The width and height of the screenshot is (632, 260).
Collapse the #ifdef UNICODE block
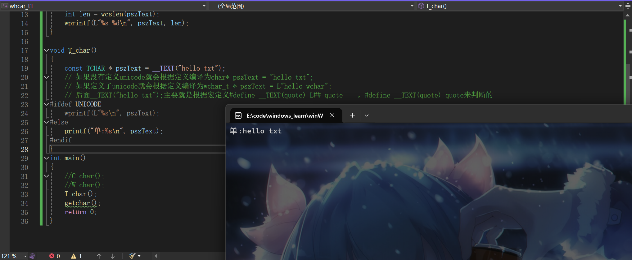[x=47, y=104]
